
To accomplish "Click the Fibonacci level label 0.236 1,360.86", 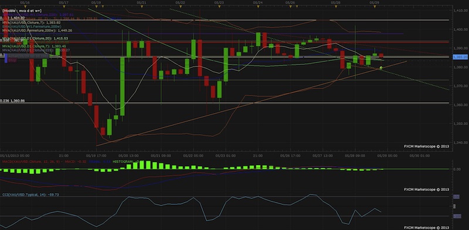I will point(12,101).
